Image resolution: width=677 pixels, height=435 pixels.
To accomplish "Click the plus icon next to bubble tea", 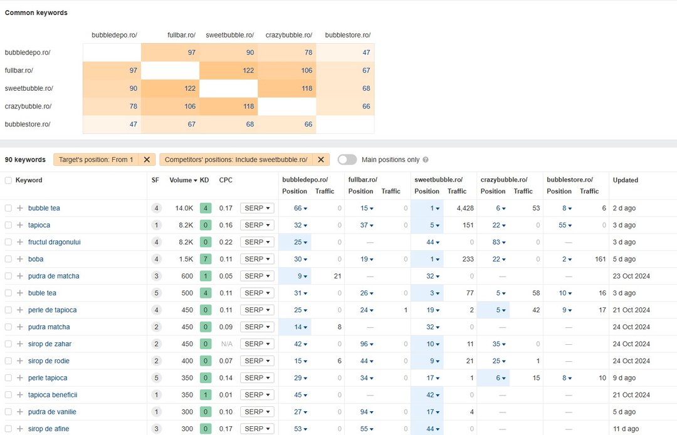I will click(x=20, y=208).
